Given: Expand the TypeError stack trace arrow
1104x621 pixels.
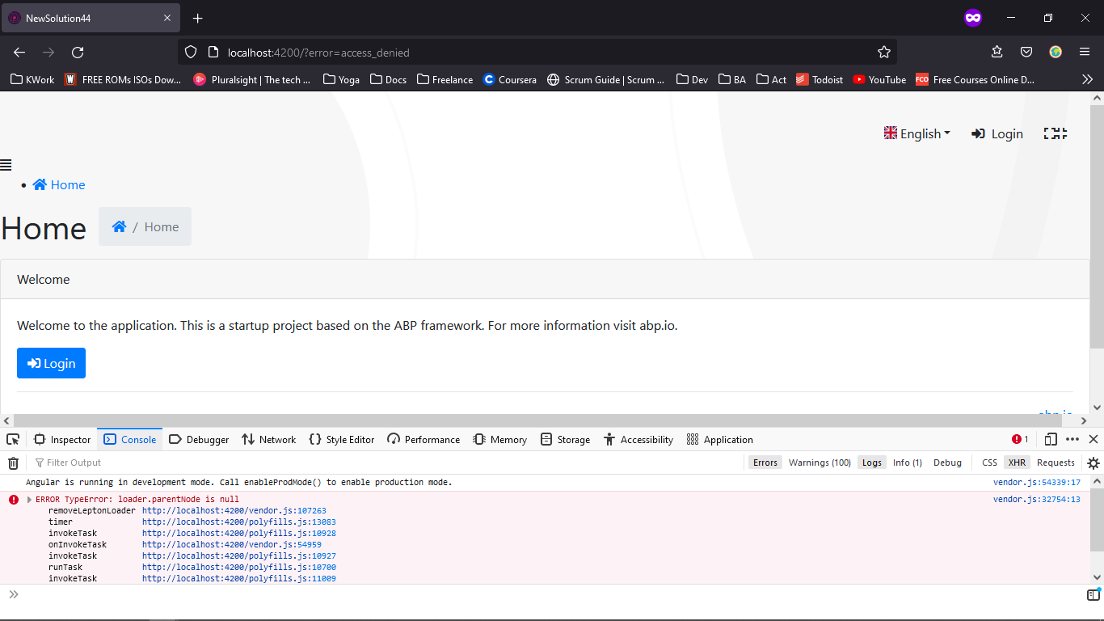Looking at the screenshot, I should tap(30, 500).
